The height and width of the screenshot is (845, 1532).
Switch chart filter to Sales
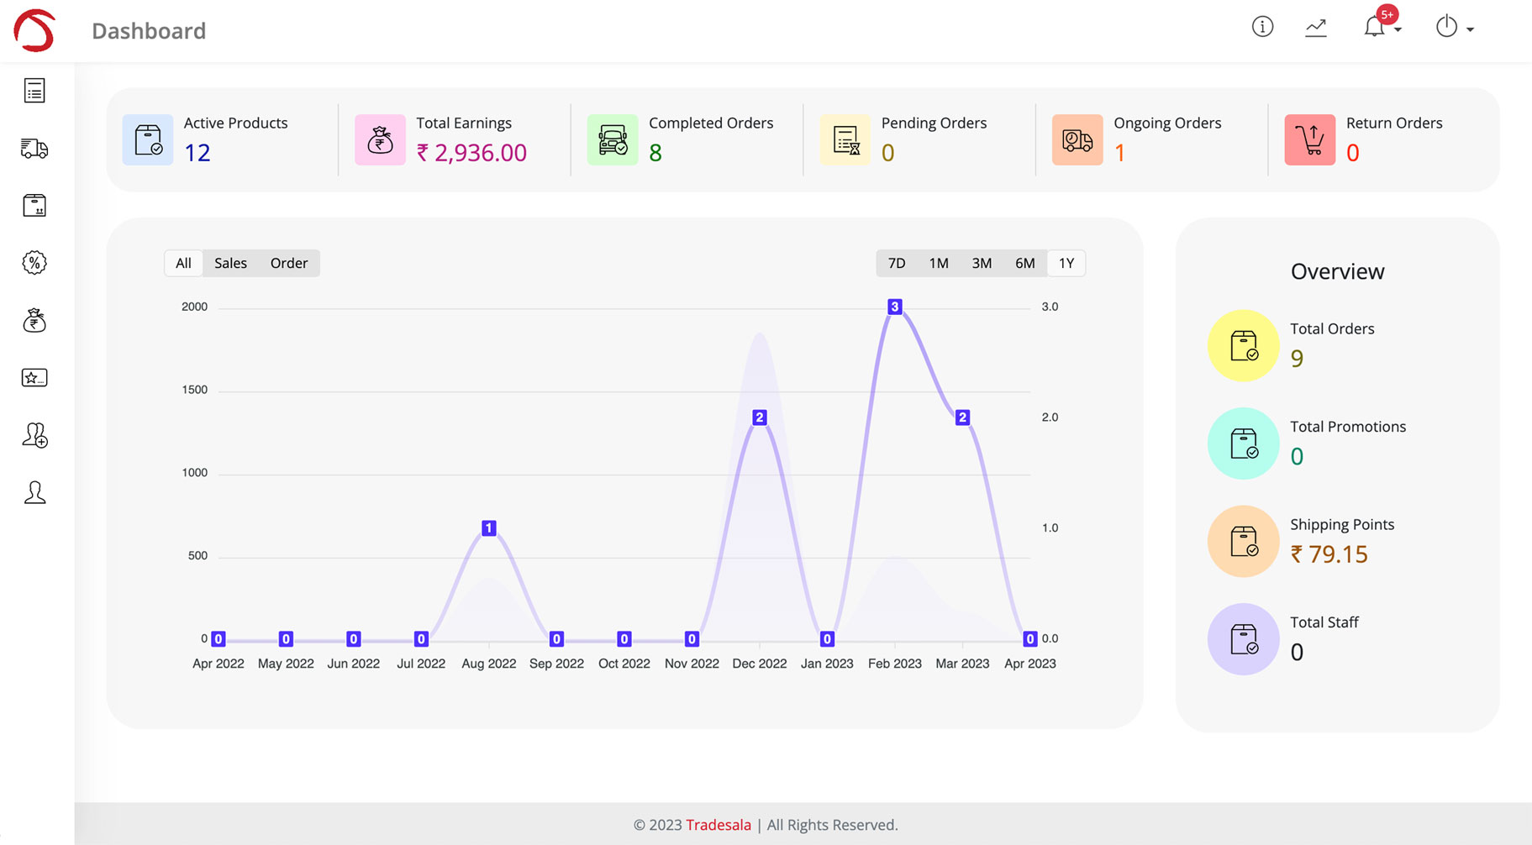tap(230, 263)
